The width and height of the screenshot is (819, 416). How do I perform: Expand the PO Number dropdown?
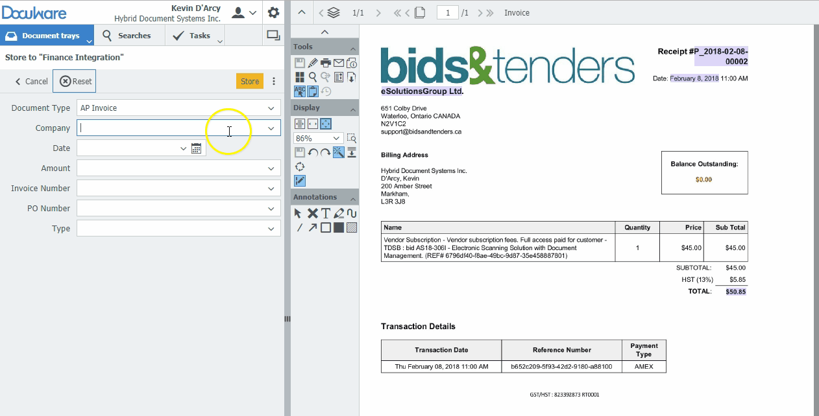271,209
